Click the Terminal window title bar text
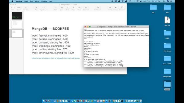Viewport: 184px width, 103px height. click(x=117, y=27)
